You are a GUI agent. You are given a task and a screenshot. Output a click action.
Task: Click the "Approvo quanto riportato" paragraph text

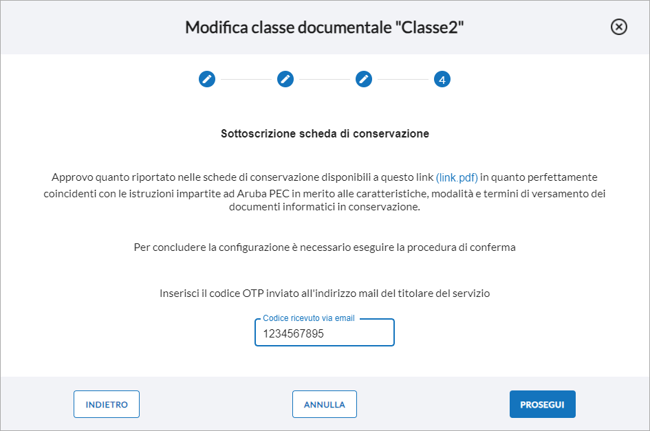325,192
